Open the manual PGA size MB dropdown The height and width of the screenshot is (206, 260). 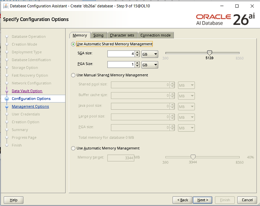tap(186, 128)
